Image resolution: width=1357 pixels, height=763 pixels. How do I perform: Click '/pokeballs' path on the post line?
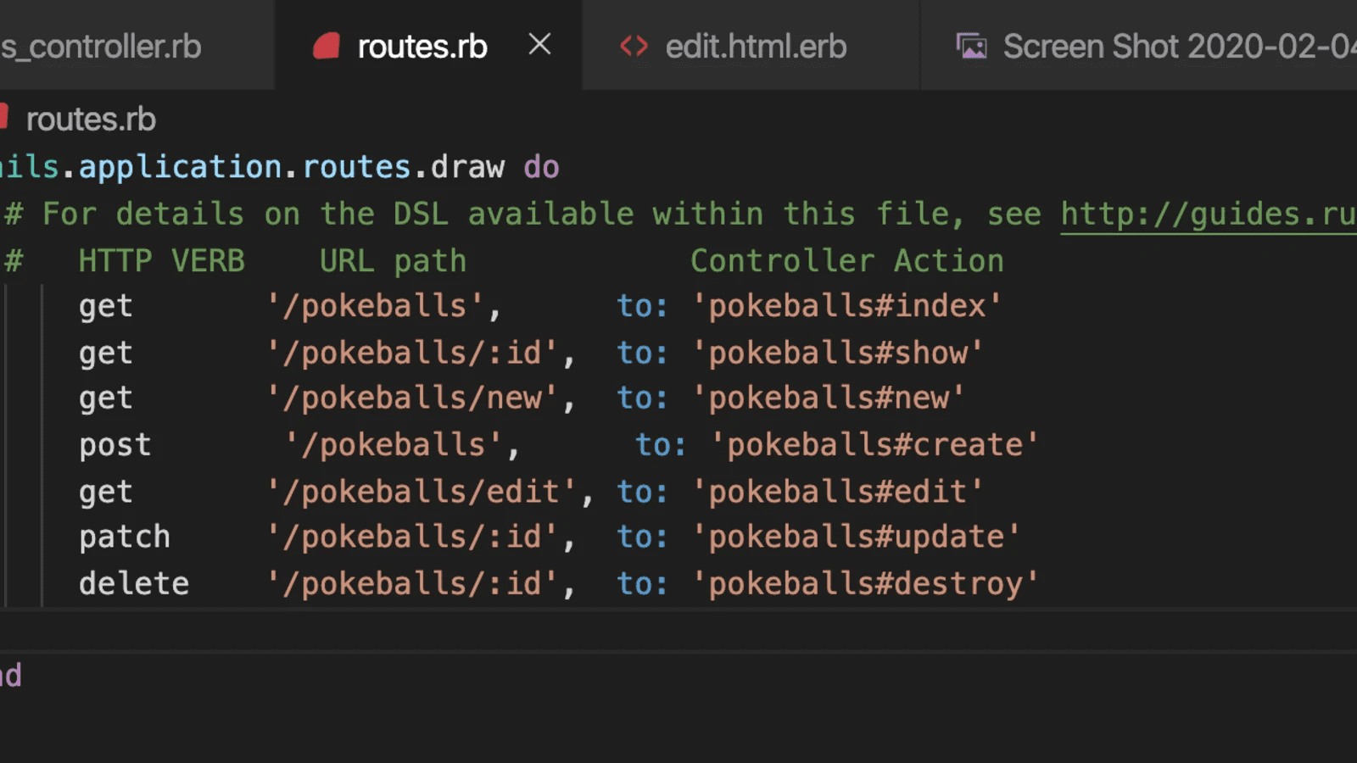pos(394,444)
